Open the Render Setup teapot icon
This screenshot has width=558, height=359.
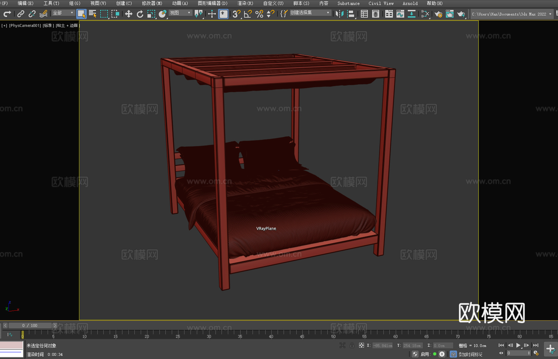[x=438, y=14]
